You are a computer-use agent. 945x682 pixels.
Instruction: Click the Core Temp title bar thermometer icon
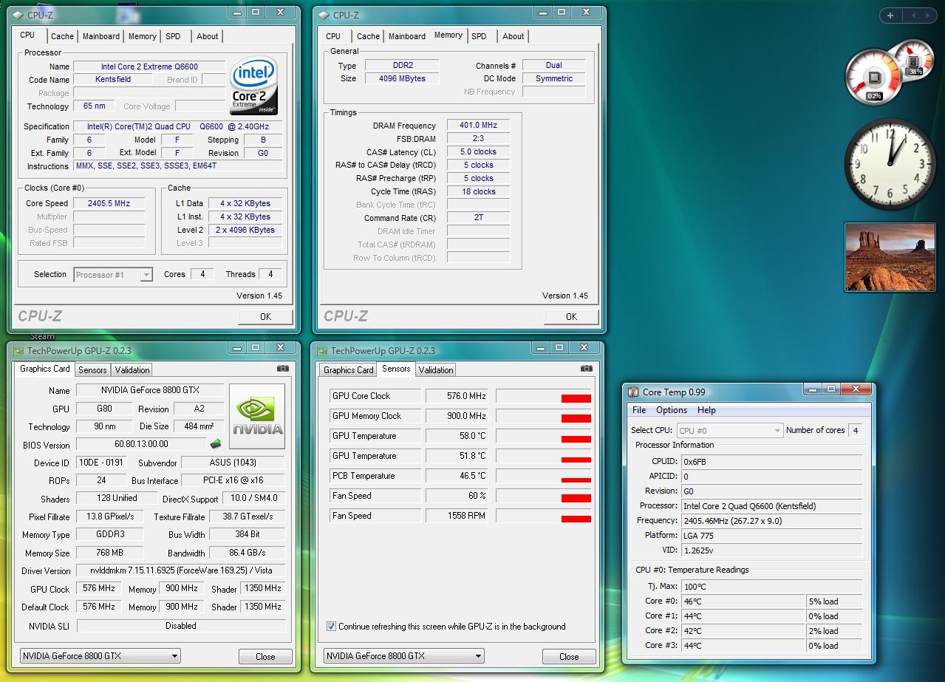pos(633,392)
